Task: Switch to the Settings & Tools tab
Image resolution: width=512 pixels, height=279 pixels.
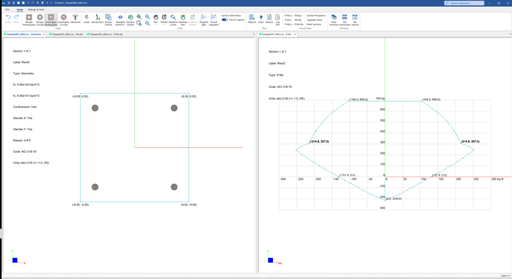Action: 36,10
